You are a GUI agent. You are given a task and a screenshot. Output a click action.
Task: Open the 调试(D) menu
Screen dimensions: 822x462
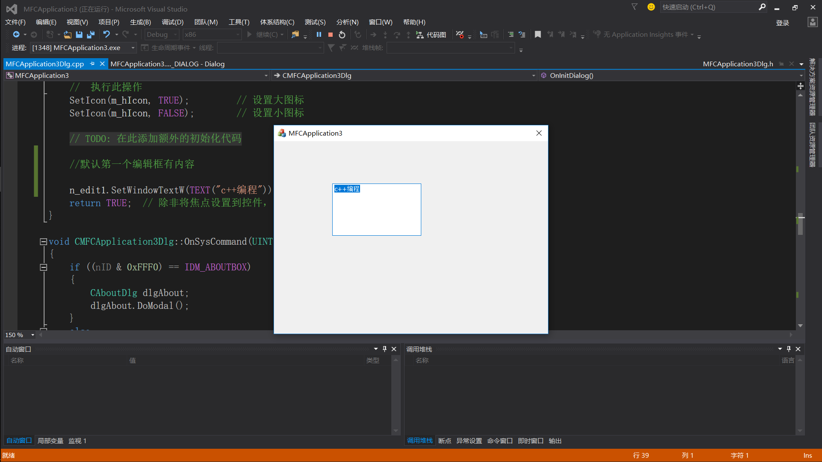tap(172, 22)
